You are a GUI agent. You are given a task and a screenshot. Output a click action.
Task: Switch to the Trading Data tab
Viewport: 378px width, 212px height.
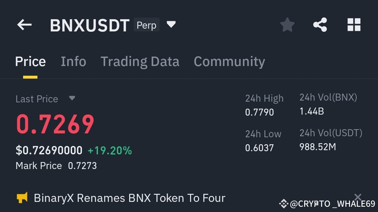click(x=140, y=61)
